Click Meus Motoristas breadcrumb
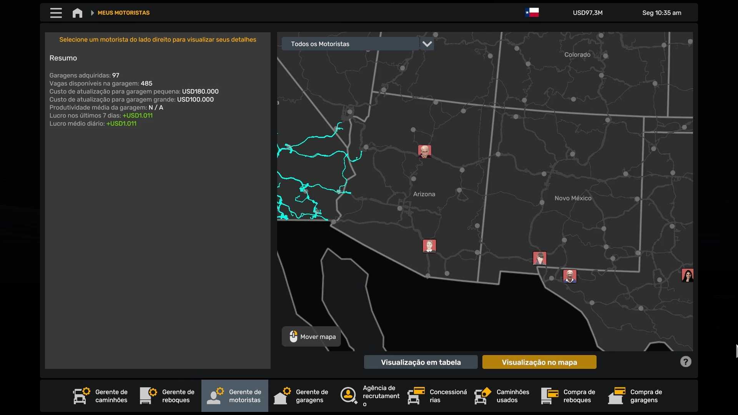738x415 pixels. click(x=123, y=13)
